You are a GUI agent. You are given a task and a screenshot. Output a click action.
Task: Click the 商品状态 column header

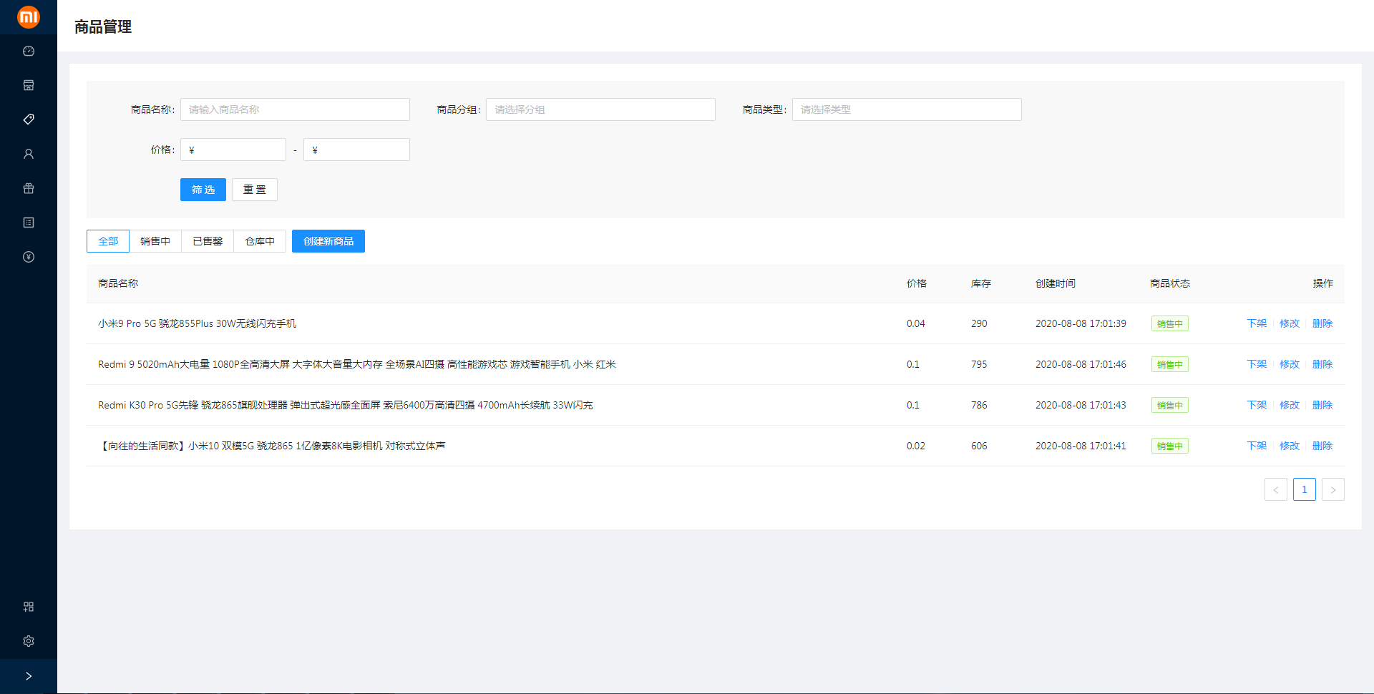tap(1170, 283)
